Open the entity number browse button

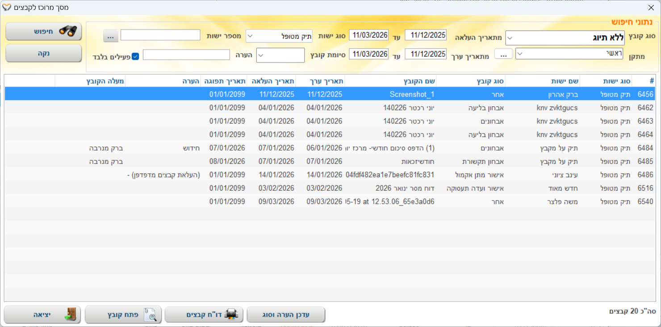click(x=110, y=36)
